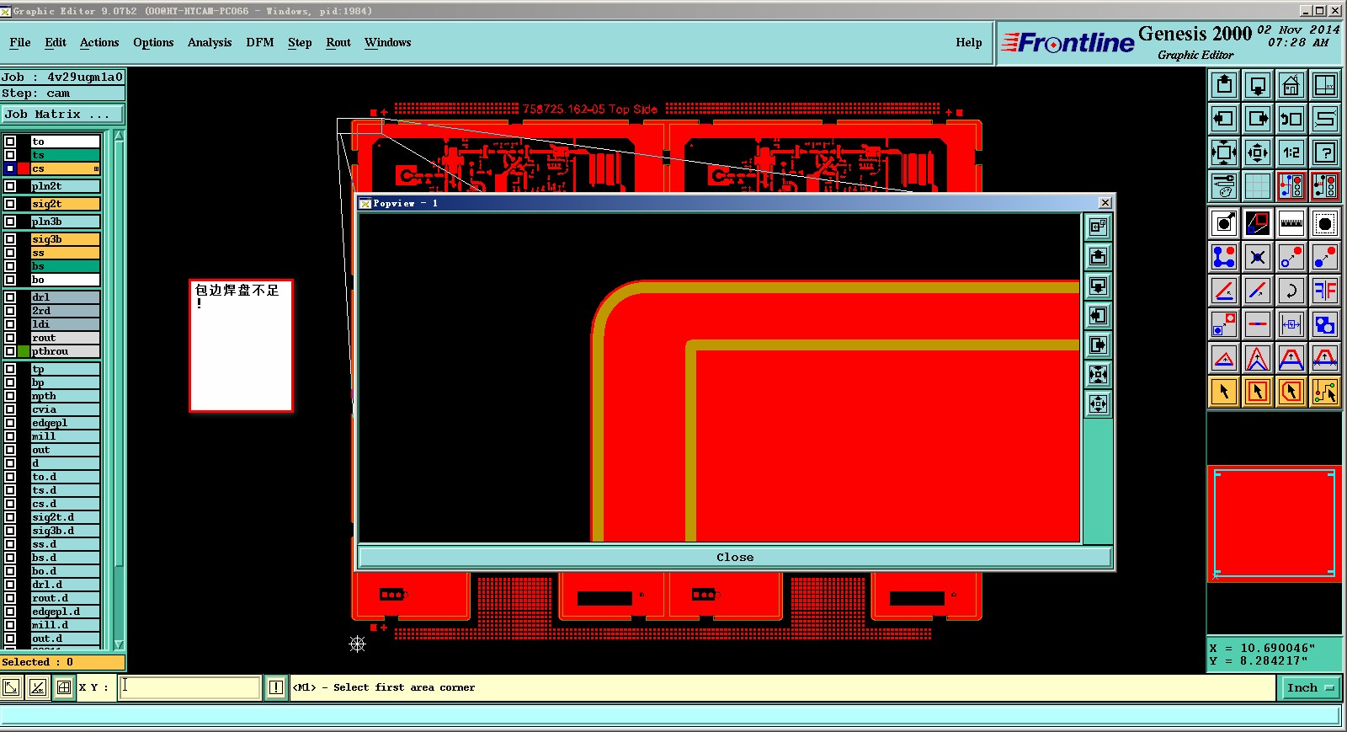Select the dimension resize tool icon
Screen dimensions: 1347x732
click(1291, 324)
